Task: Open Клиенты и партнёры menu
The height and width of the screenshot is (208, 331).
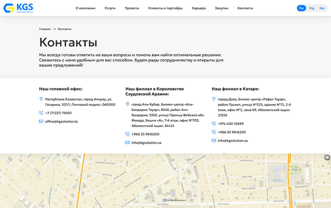Action: [x=165, y=8]
